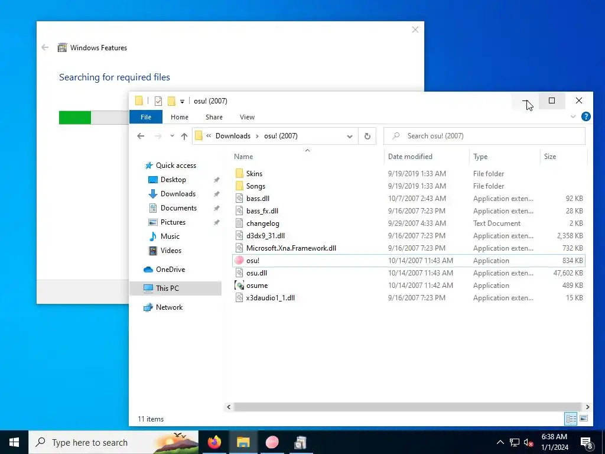Select Music in navigation pane
This screenshot has width=605, height=454.
170,236
